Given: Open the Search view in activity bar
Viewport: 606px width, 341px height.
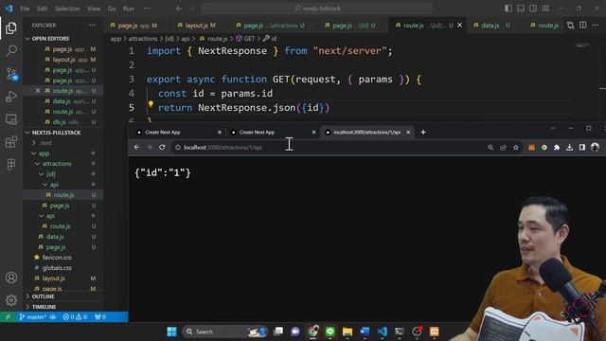Looking at the screenshot, I should click(11, 50).
